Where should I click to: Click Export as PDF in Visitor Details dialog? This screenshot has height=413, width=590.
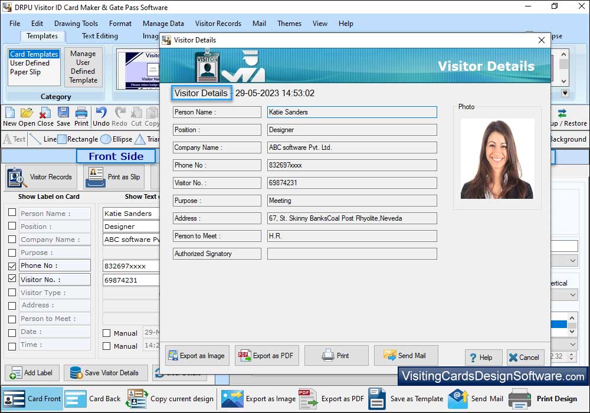coord(267,355)
